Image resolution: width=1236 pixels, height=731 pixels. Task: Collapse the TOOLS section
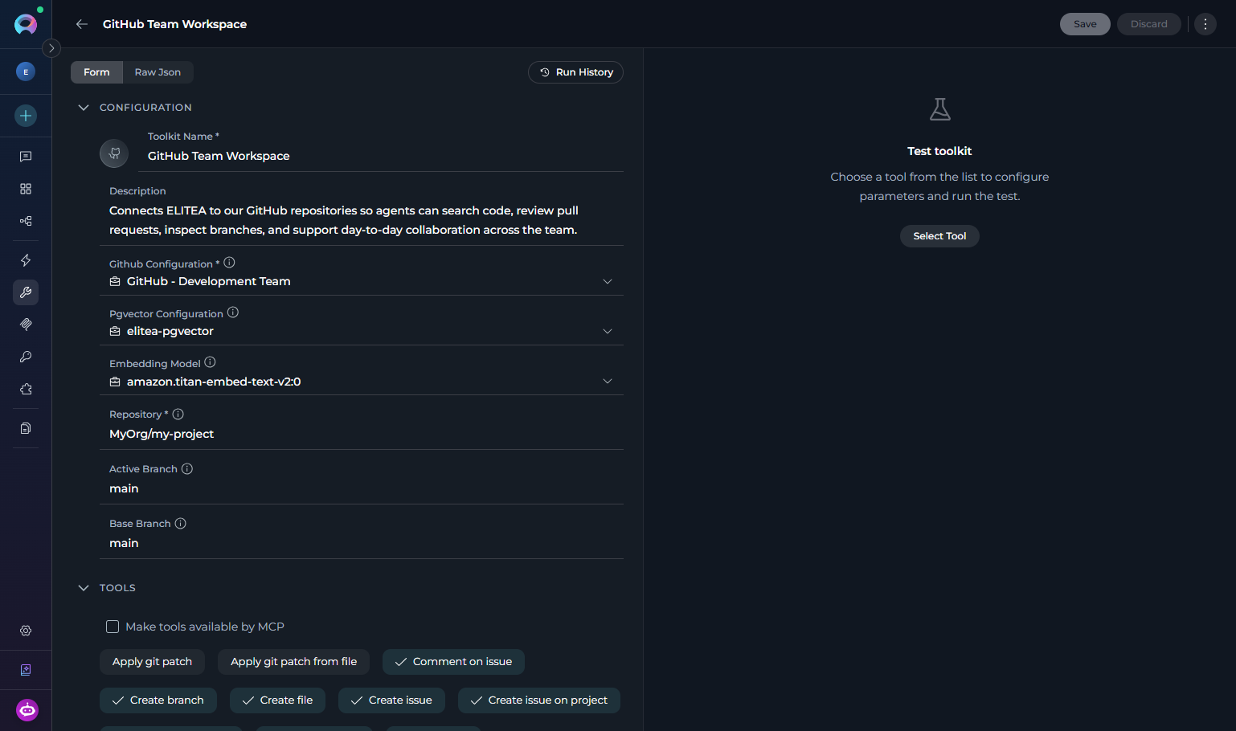click(84, 588)
